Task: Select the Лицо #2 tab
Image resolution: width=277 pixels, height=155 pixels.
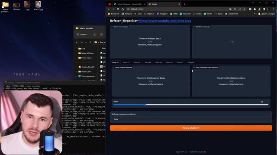Action: (126, 62)
